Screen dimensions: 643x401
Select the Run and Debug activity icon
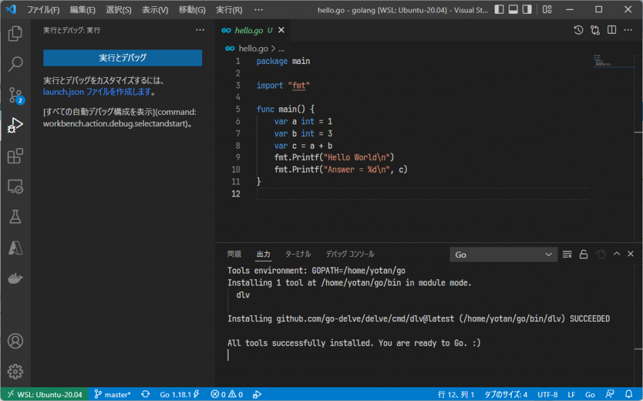pyautogui.click(x=15, y=125)
